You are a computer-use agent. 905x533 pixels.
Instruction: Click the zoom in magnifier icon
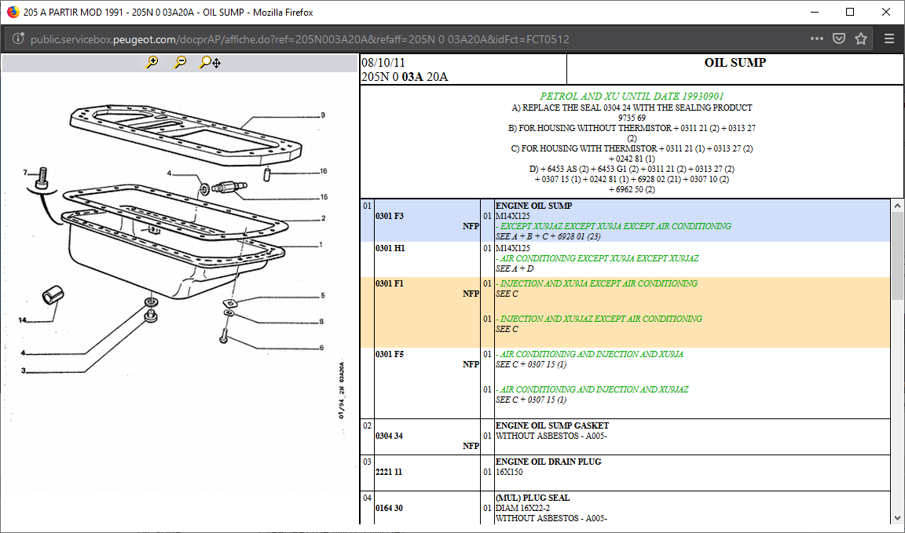[x=152, y=62]
